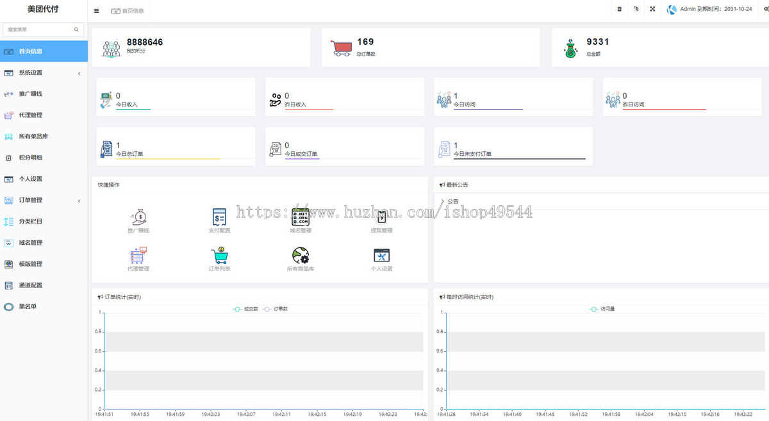
Task: Select 首页信息 in the sidebar
Action: [x=44, y=51]
